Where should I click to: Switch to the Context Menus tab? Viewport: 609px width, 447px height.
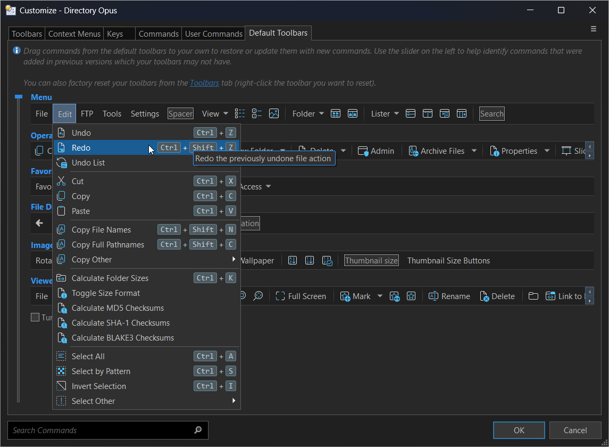[74, 34]
